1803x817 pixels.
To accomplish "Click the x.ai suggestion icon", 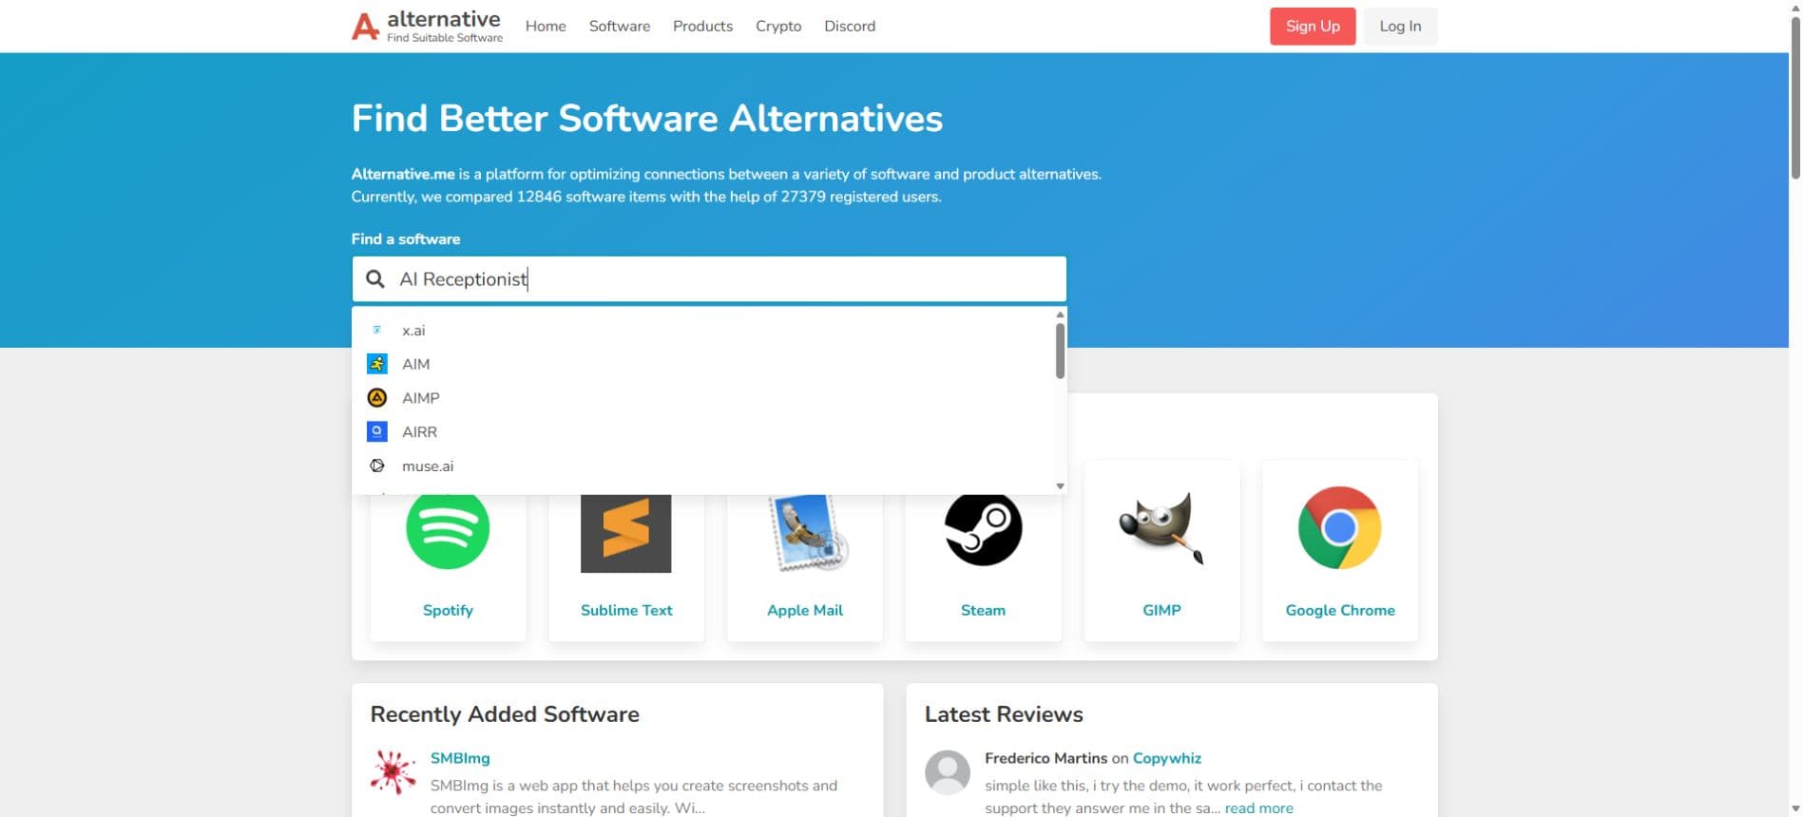I will (377, 330).
